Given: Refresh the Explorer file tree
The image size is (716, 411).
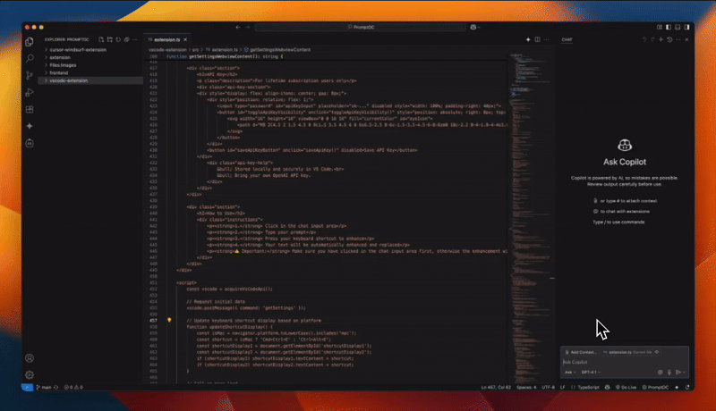Looking at the screenshot, I should tap(118, 39).
